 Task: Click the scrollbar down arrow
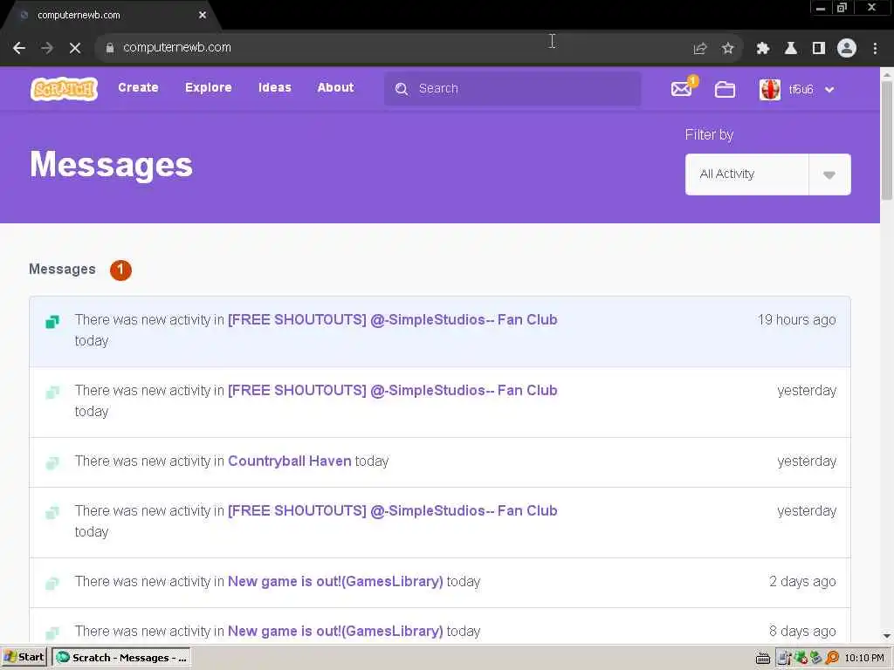[886, 636]
